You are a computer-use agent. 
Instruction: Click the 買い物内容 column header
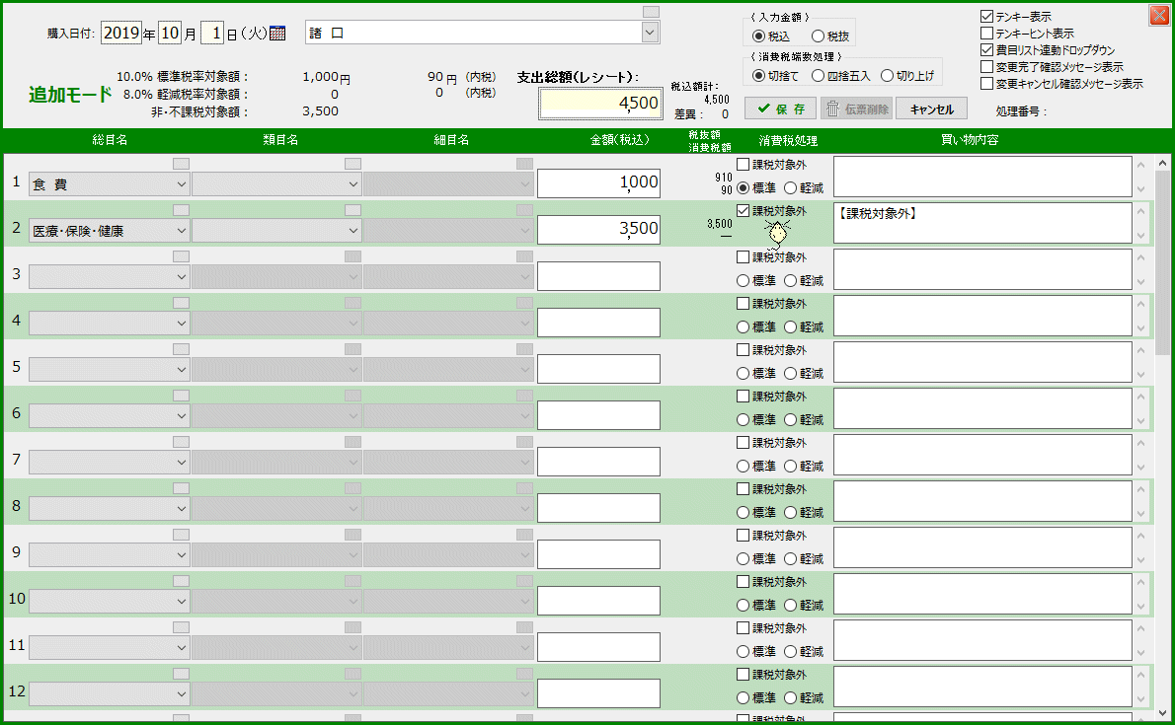click(x=970, y=140)
